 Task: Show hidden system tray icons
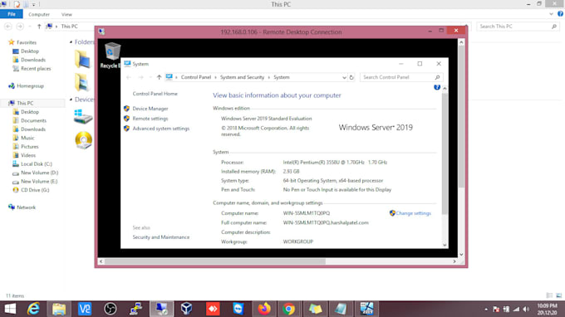[486, 309]
